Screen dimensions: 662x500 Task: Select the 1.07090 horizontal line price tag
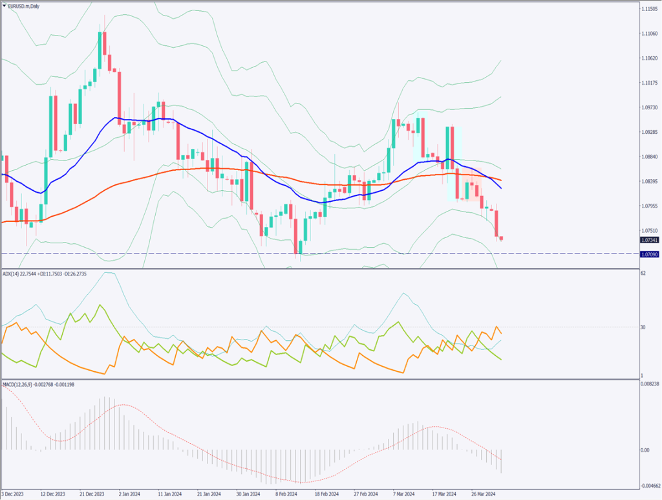pos(649,254)
